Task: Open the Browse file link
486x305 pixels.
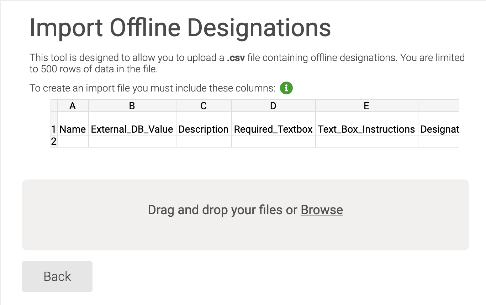Action: [x=322, y=210]
